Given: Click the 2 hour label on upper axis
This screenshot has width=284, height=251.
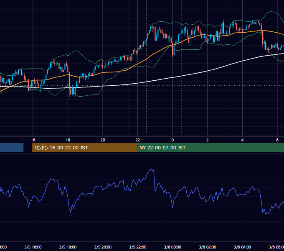Looking at the screenshot, I should [208, 140].
